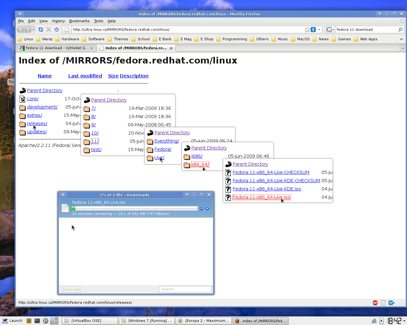Expand the bookmarks toolbar overflow chevron
The width and height of the screenshot is (407, 325).
401,39
